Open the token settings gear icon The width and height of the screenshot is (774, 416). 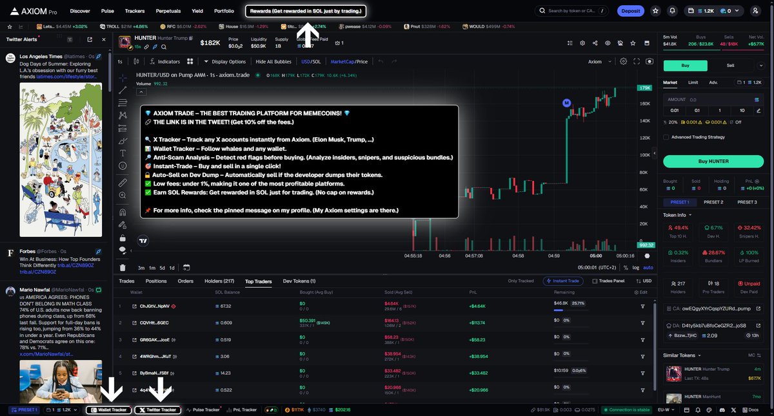[x=582, y=43]
